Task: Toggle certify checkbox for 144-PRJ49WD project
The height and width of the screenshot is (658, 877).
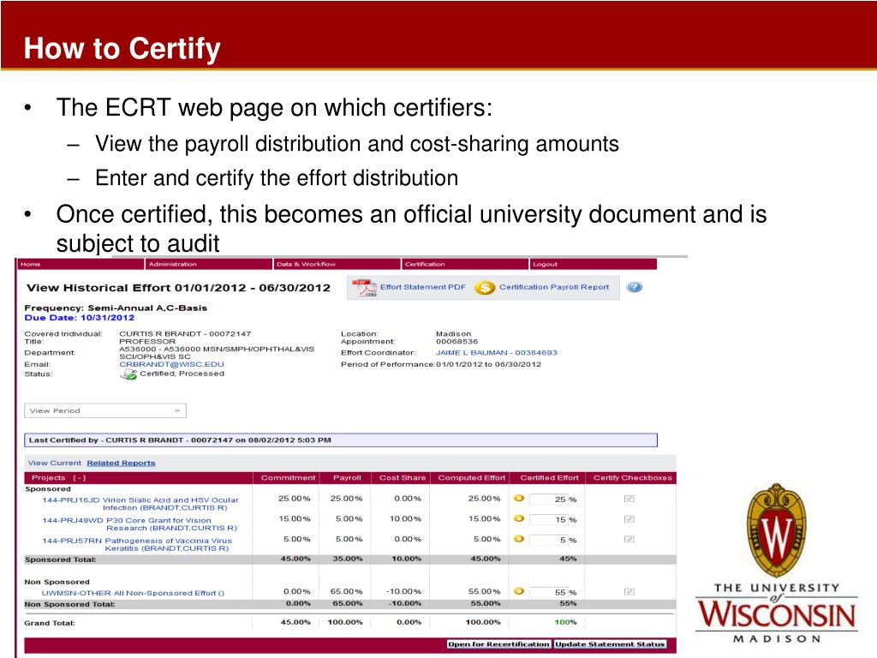Action: point(629,518)
